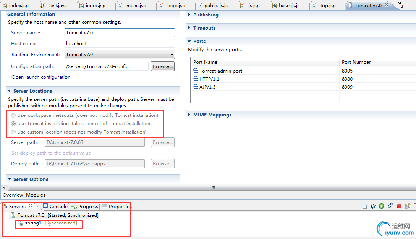The image size is (416, 239).
Task: Expand the Publishing section
Action: [x=189, y=15]
